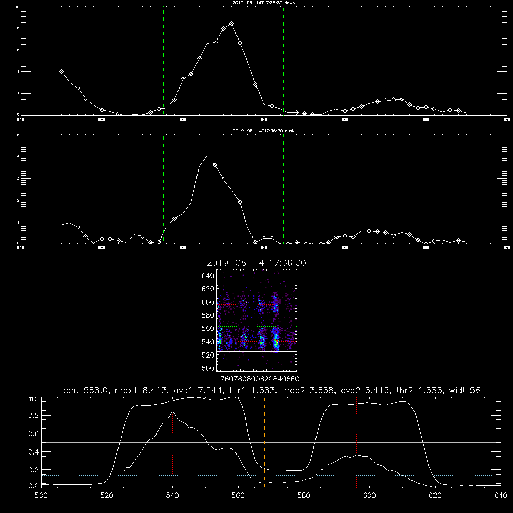Image resolution: width=513 pixels, height=513 pixels.
Task: Click the orange dashed center line in the bottom plot
Action: click(264, 442)
